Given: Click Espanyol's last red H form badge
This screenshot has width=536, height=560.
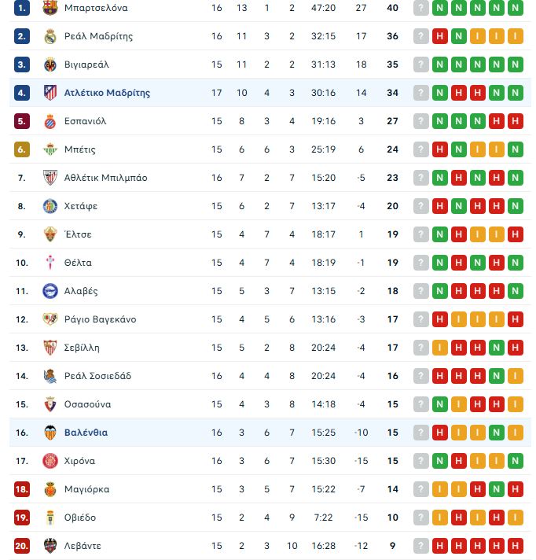Looking at the screenshot, I should 516,121.
